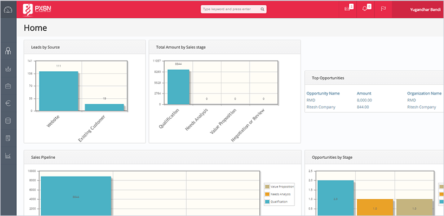Click the euro currency icon in sidebar
Image resolution: width=444 pixels, height=216 pixels.
pyautogui.click(x=8, y=103)
